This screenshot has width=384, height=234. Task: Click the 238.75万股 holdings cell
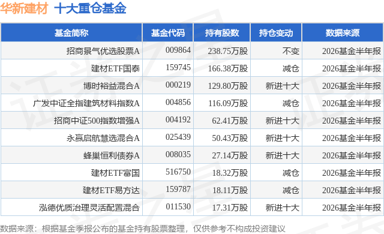[228, 51]
